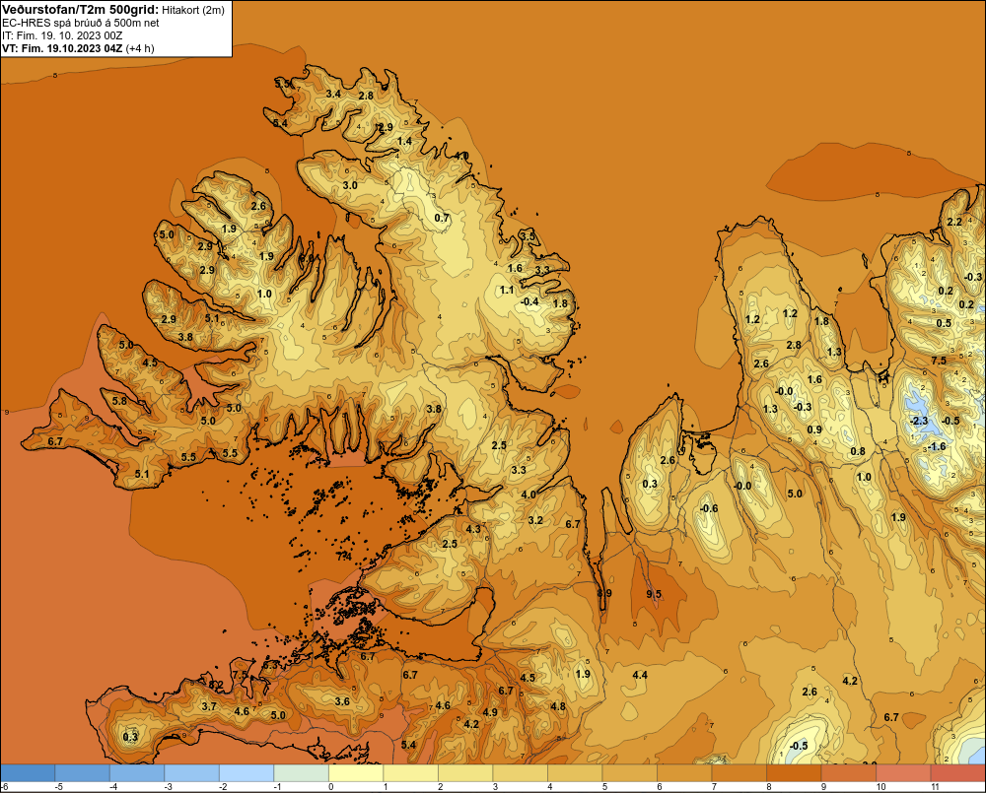This screenshot has height=793, width=986.
Task: Click the Hitakort (2m) label
Action: pos(193,10)
